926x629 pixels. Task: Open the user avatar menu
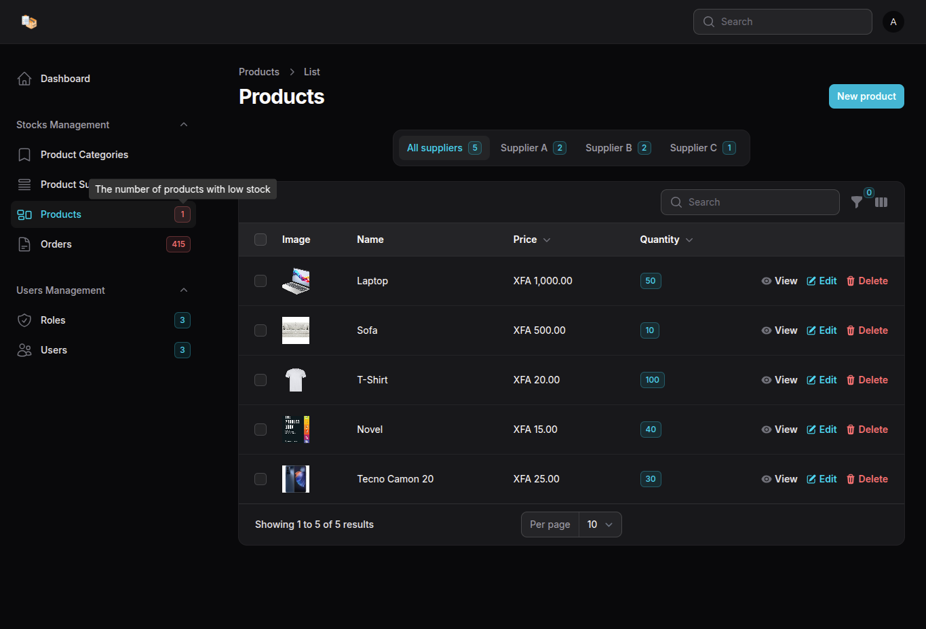coord(893,22)
